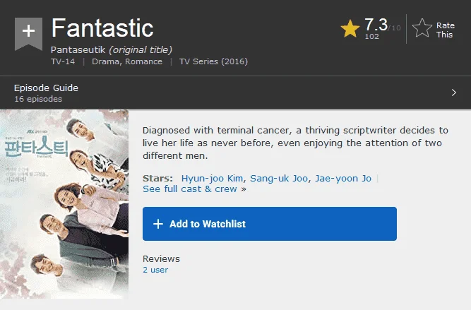
Task: Open Jae-yoon Jo's profile link
Action: click(343, 179)
